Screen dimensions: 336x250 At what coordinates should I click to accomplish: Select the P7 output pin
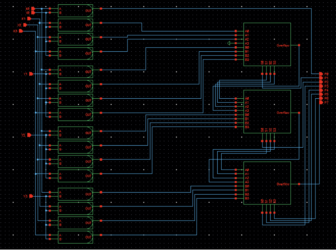[x=321, y=102]
